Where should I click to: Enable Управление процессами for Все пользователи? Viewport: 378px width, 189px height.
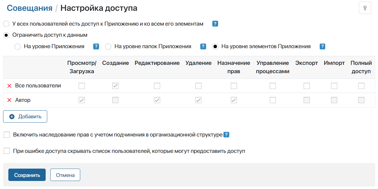point(273,86)
